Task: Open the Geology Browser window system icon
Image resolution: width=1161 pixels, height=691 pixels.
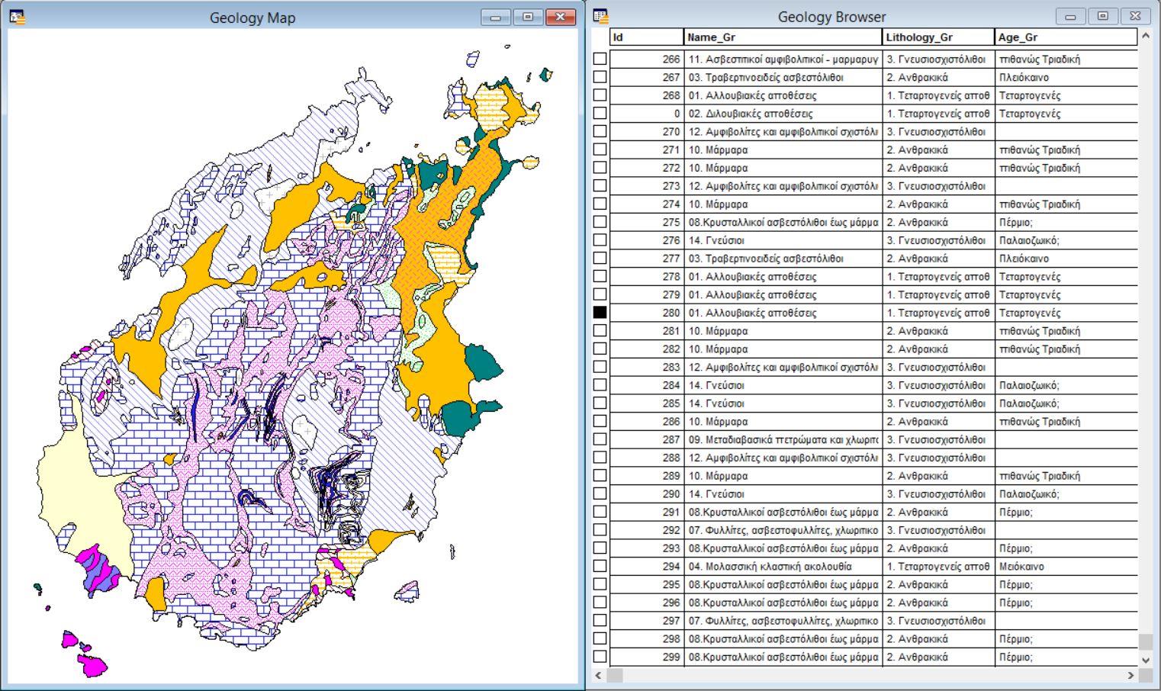Action: pyautogui.click(x=601, y=16)
